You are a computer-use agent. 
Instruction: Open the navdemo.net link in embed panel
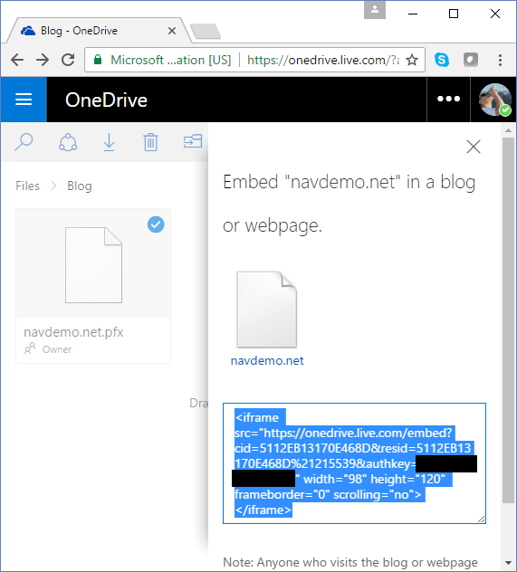point(267,360)
